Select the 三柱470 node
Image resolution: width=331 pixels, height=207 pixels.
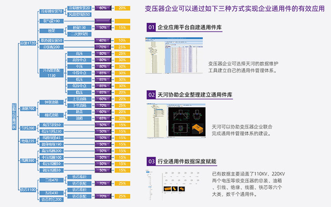52,180
